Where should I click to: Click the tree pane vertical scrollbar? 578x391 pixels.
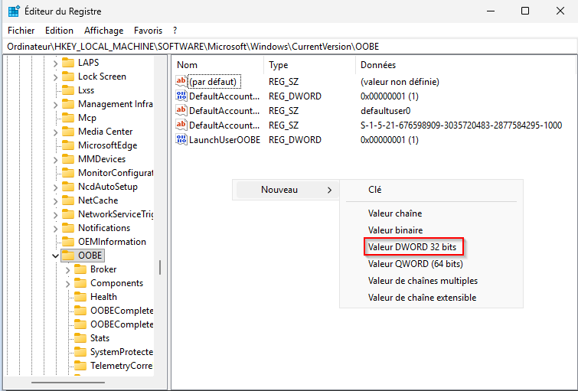(160, 268)
